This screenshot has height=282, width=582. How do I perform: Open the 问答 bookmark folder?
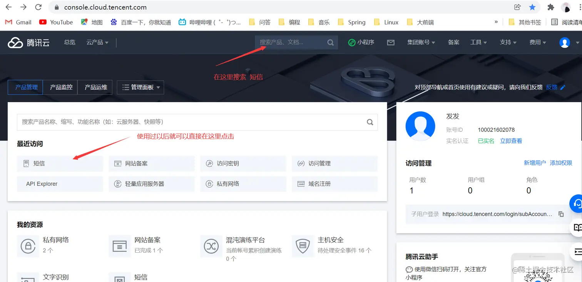(260, 22)
